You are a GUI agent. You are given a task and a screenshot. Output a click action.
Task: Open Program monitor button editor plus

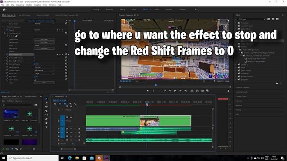[x=228, y=91]
